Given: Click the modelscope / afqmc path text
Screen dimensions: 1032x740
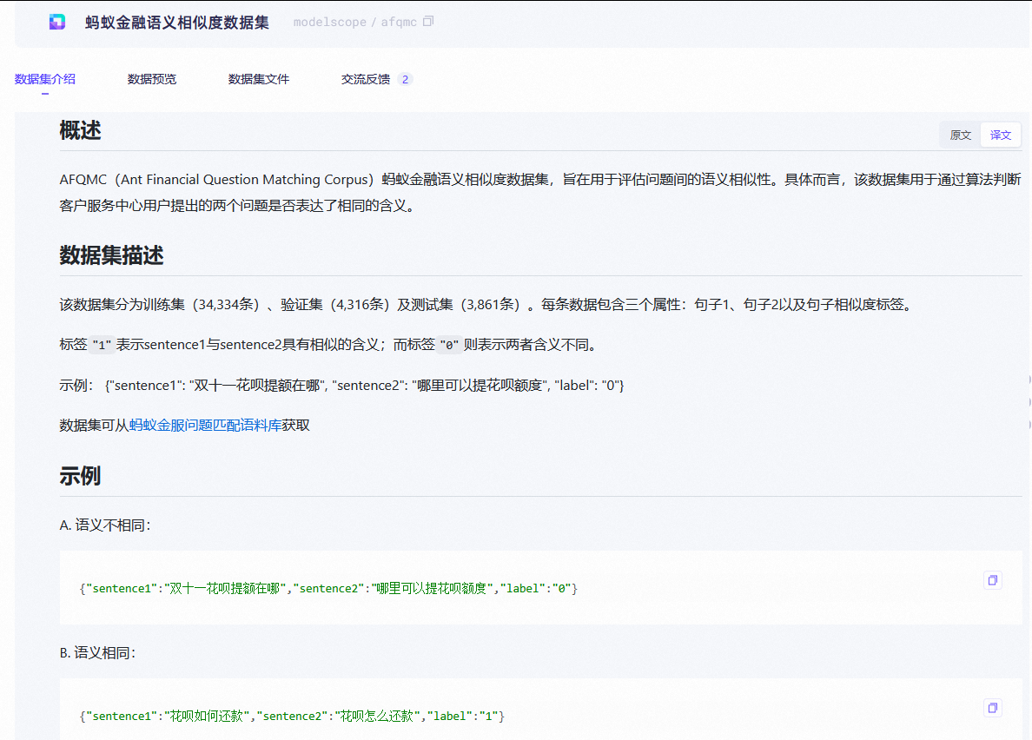Looking at the screenshot, I should click(354, 22).
